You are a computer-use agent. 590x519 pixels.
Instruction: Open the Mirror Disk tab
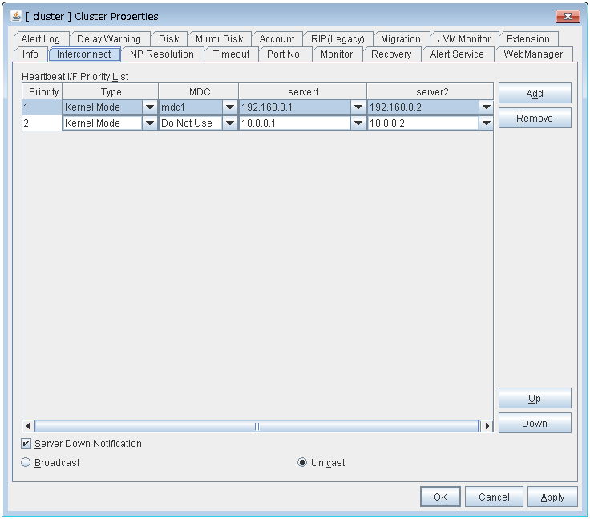[219, 38]
